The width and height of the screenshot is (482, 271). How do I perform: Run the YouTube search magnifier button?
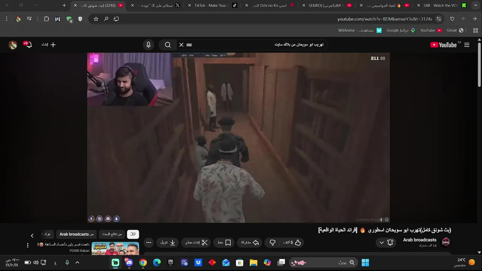click(x=168, y=45)
